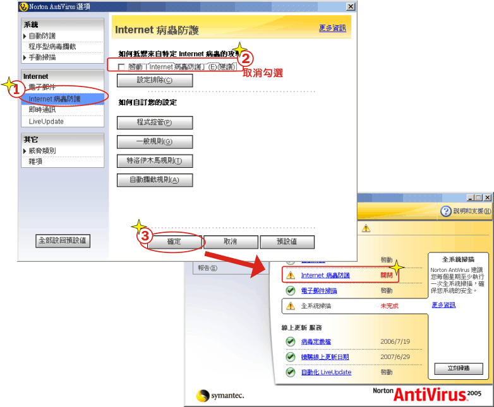Click the 2006/7/19 date value
The height and width of the screenshot is (407, 494).
coord(395,341)
